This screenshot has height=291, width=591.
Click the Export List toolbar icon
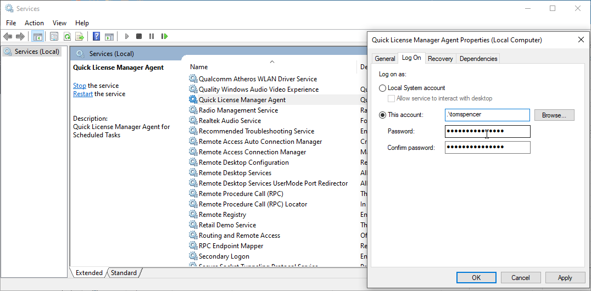pos(80,37)
